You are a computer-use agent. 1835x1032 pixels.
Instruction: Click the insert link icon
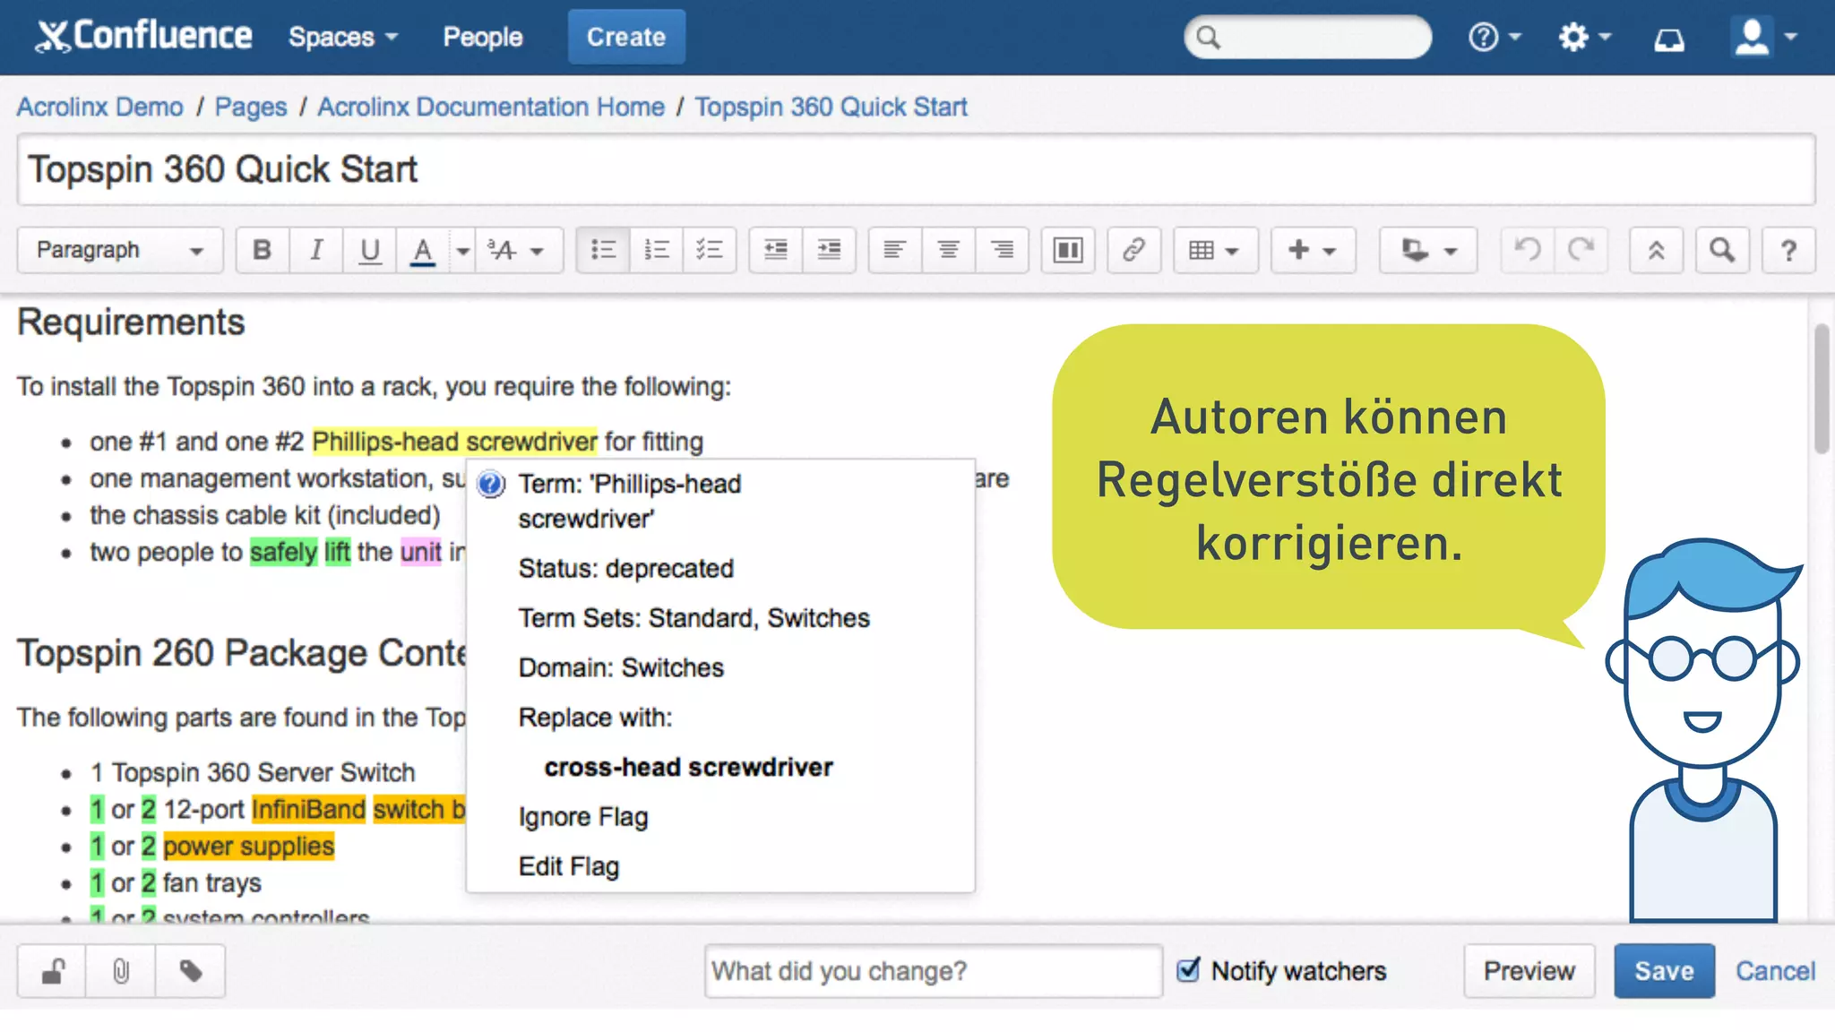(1133, 250)
